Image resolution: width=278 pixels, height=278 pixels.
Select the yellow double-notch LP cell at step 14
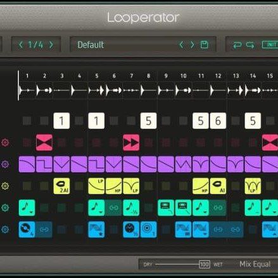[253, 186]
